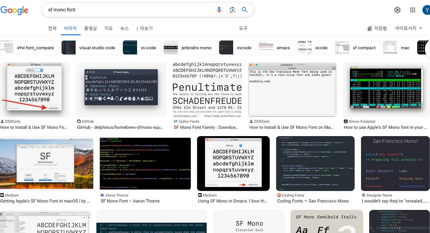Open Google Lens image search icon

pos(232,10)
